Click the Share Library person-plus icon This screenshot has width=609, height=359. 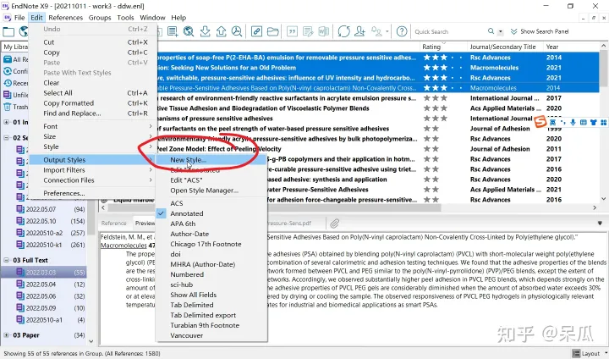(360, 31)
